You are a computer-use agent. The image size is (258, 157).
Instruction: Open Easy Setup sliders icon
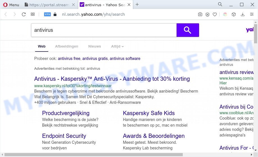pos(252,14)
